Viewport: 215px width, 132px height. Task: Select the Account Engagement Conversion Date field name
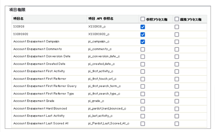point(42,56)
